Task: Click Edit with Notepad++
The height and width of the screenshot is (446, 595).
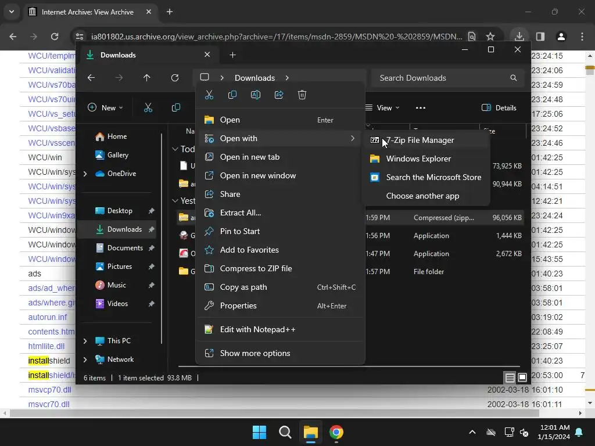Action: (x=281, y=329)
